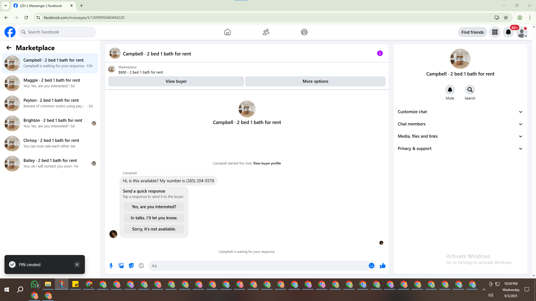Send quick reply Sorry, it's not available.
The image size is (536, 301).
tap(154, 229)
